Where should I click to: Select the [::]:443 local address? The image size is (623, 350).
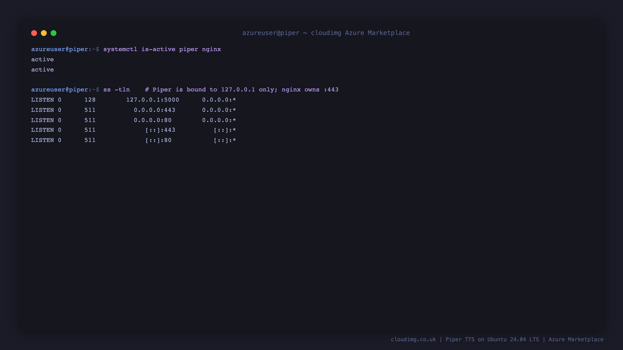pos(160,130)
